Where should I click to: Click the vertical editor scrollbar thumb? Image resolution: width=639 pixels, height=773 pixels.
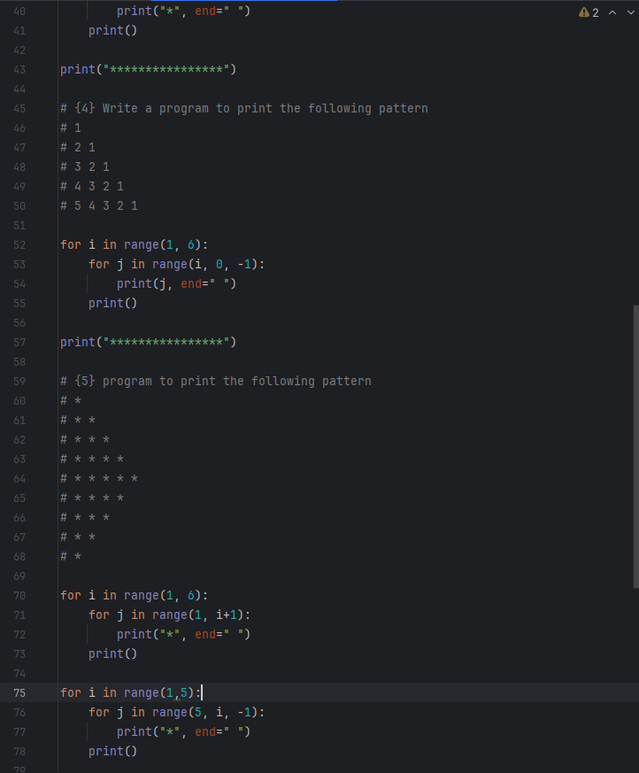(x=635, y=446)
